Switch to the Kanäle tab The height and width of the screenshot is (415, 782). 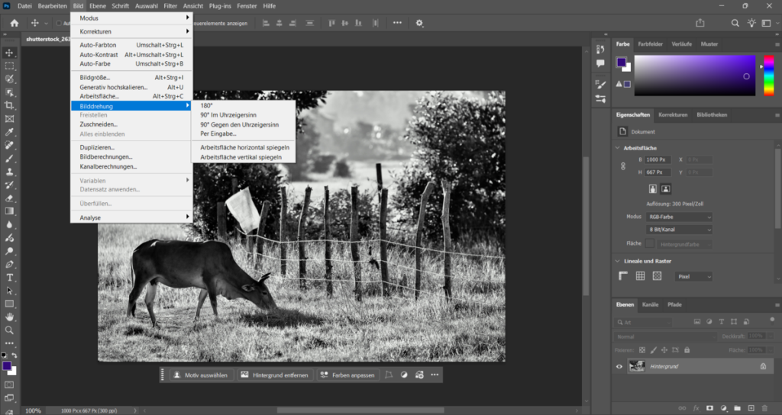(x=650, y=304)
